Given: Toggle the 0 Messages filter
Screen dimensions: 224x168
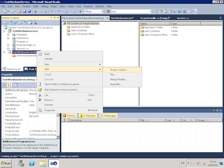Looking at the screenshot, I should coord(108,116).
